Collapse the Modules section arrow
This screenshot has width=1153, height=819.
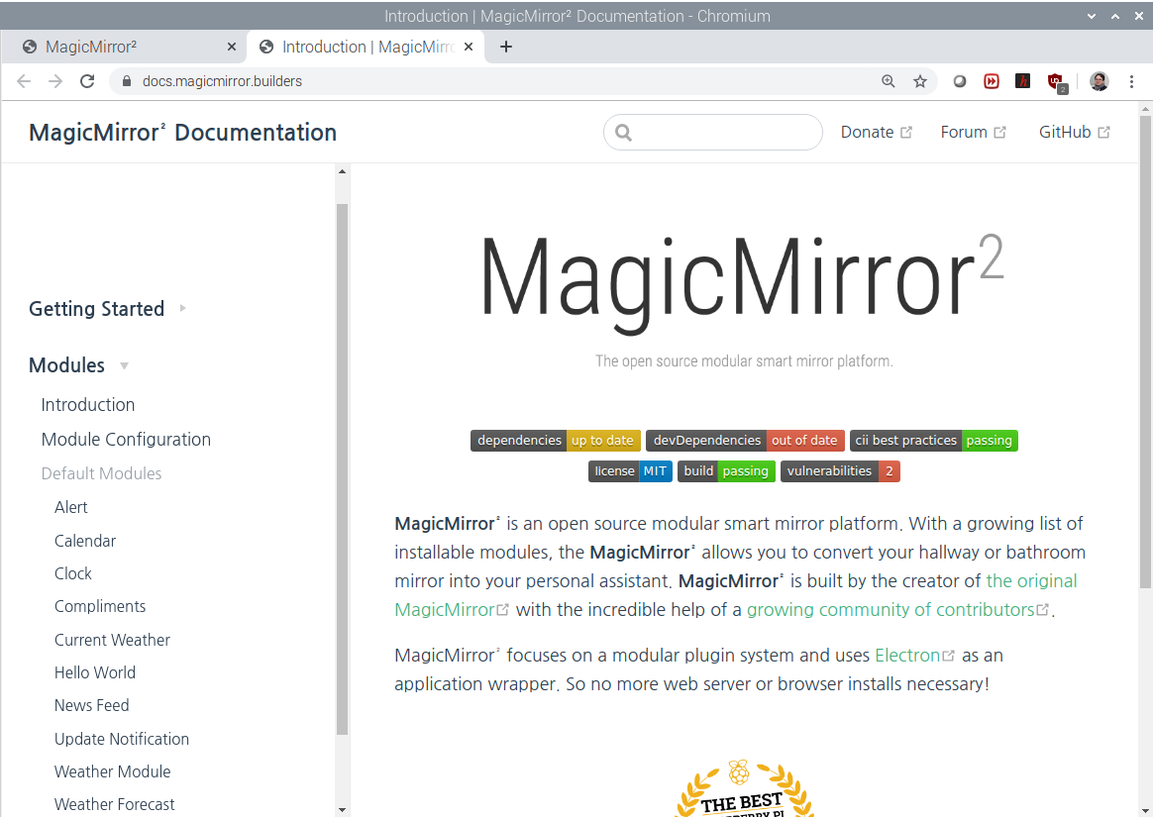pos(124,365)
